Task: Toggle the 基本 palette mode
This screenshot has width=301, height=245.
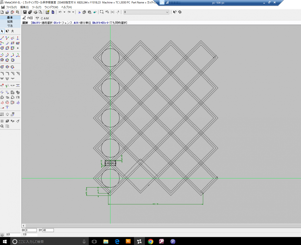Action: (10, 17)
